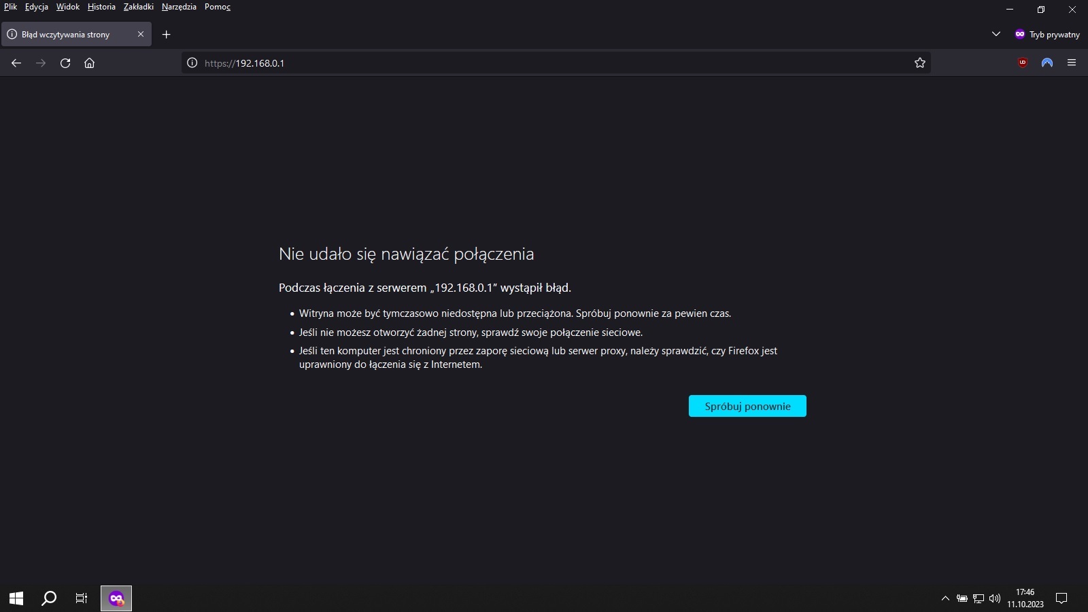Click the Reload page icon
The width and height of the screenshot is (1088, 612).
click(x=65, y=63)
